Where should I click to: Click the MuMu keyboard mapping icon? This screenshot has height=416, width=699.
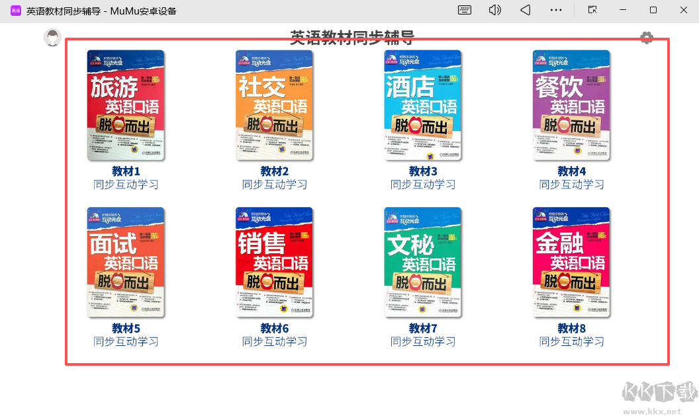click(465, 10)
